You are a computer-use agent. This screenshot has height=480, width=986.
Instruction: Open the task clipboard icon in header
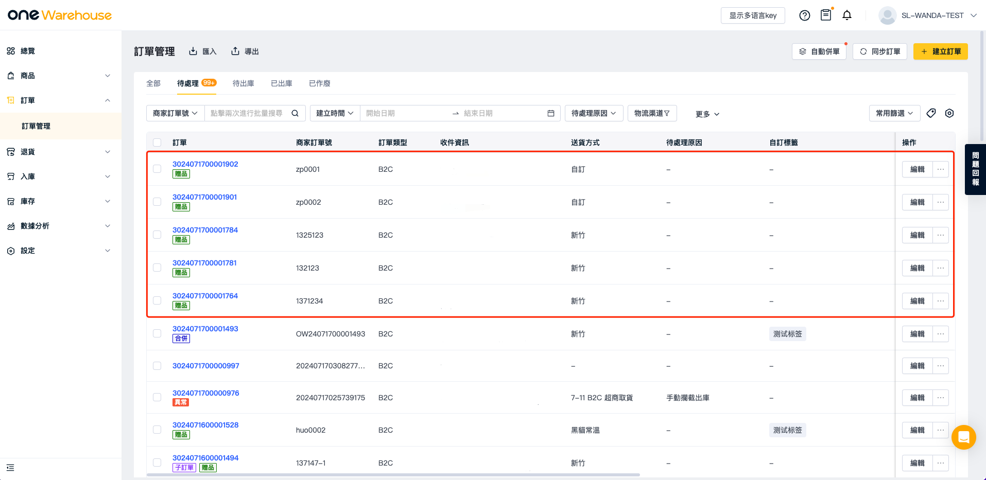pyautogui.click(x=826, y=15)
